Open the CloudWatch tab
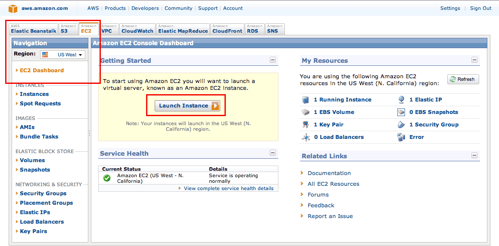 pos(137,29)
